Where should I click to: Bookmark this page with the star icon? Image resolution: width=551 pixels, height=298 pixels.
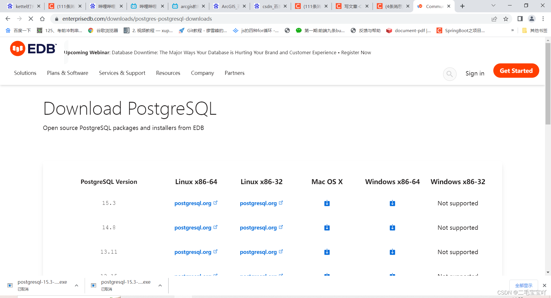point(506,19)
